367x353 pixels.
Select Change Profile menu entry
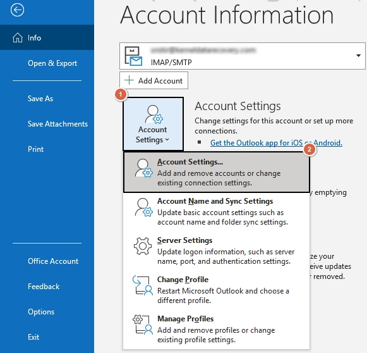point(217,290)
